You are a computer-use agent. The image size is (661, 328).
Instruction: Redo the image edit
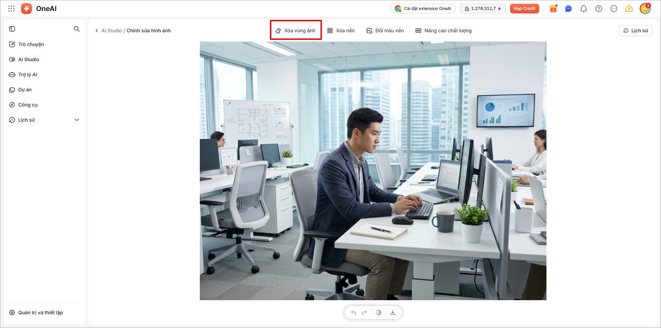(x=365, y=313)
